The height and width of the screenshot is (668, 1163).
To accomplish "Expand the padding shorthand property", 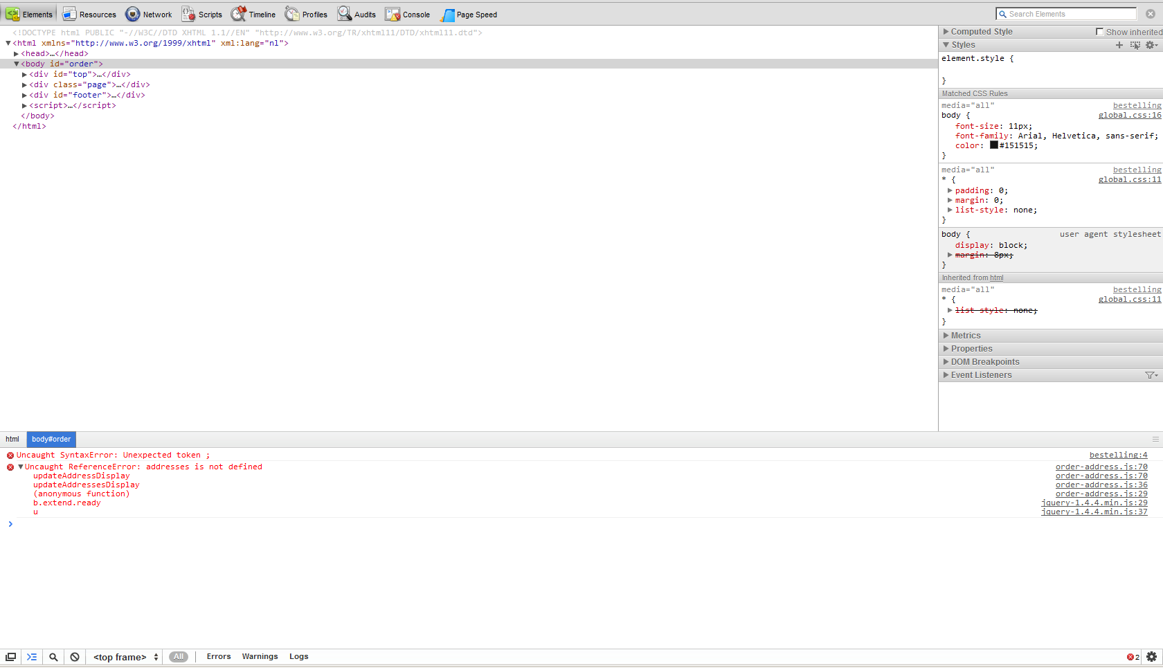I will point(950,190).
